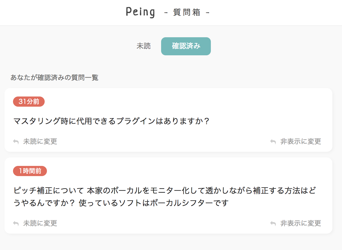Viewport: 342px width, 250px height.
Task: Click reply-arrow icon beside 未読に変更 in 31分前 card
Action: coord(16,142)
